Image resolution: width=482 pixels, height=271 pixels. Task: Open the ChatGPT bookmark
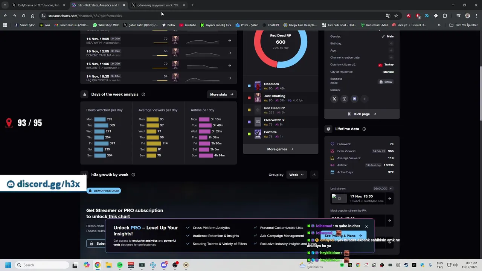click(270, 25)
